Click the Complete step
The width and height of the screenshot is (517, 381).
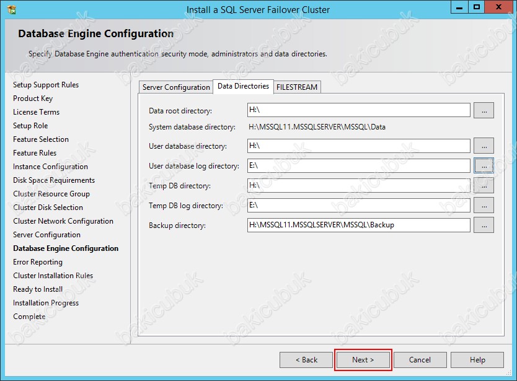29,317
